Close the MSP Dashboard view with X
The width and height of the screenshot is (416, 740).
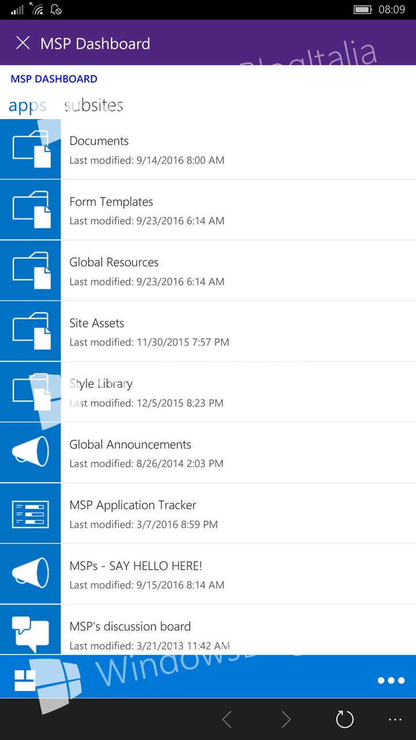point(23,43)
